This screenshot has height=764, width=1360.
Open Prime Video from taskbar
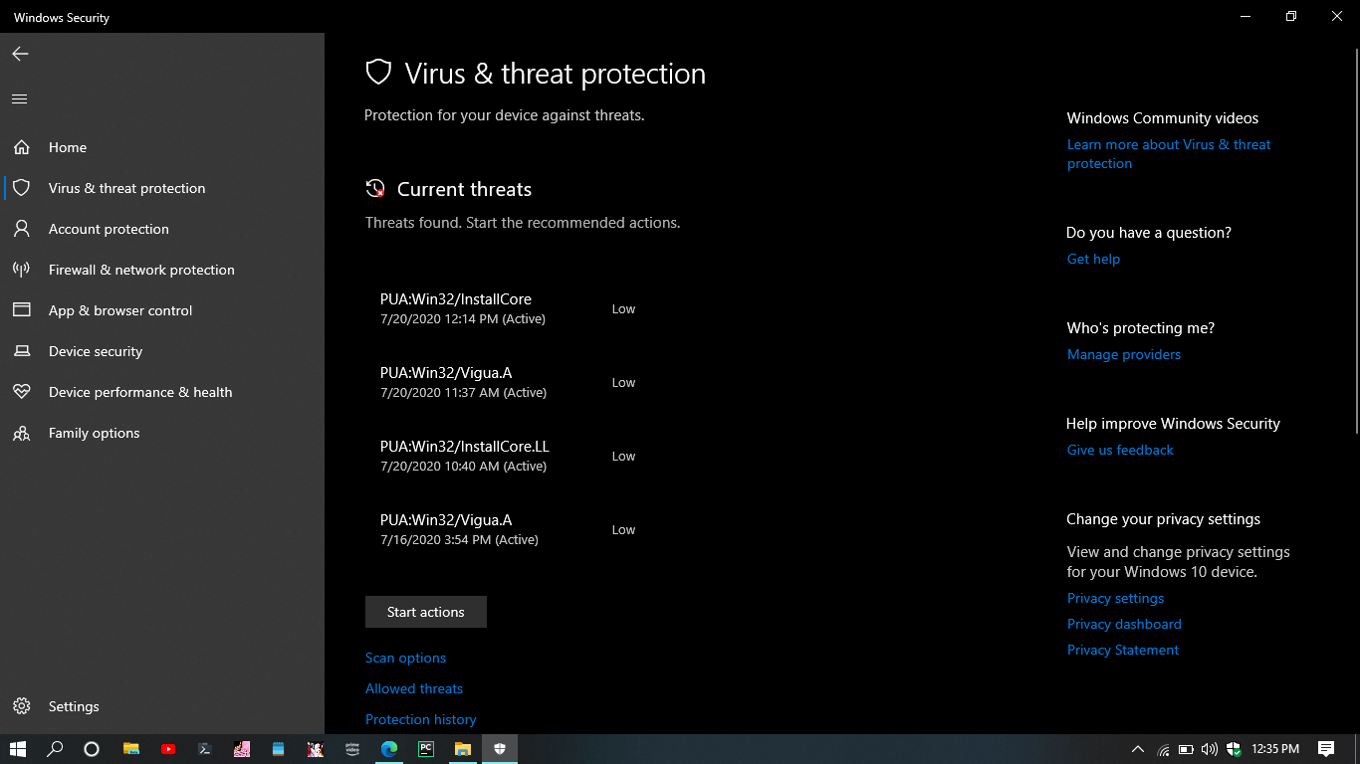click(x=352, y=749)
